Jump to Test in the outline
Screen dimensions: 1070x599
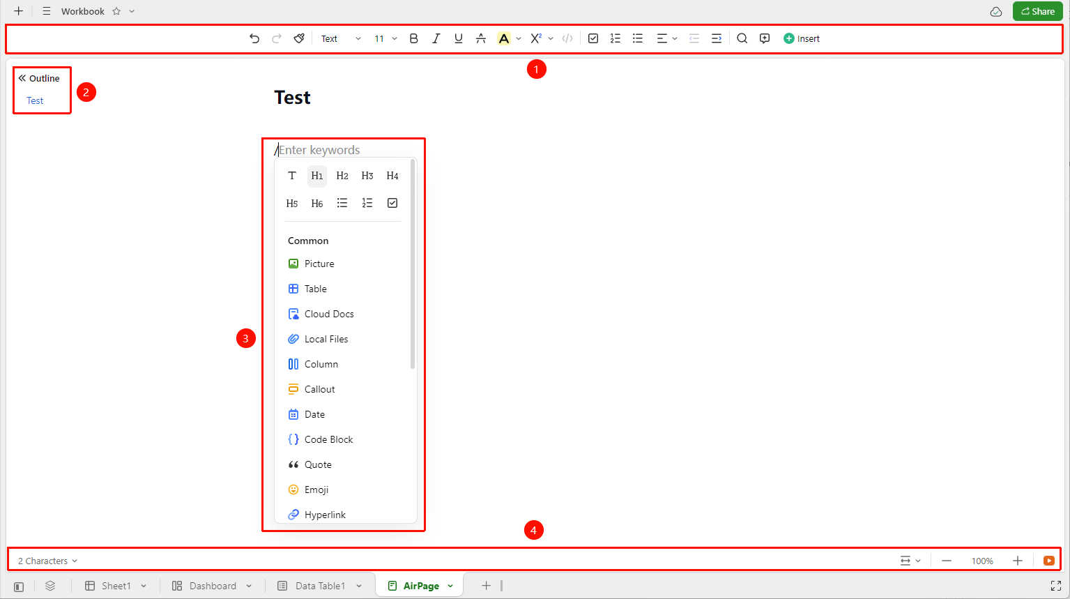[35, 100]
